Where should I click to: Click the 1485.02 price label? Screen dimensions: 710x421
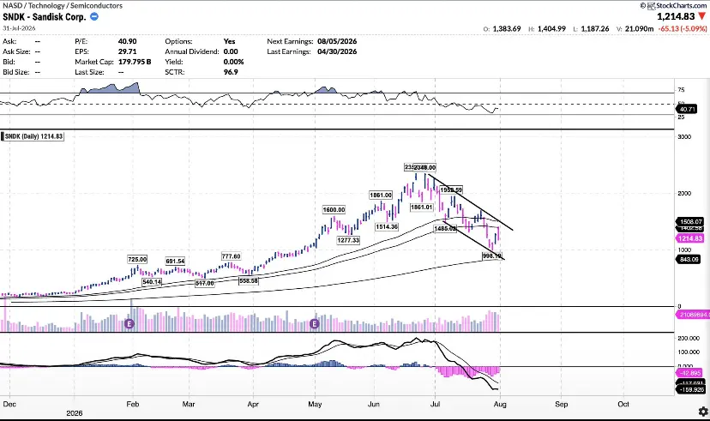[445, 229]
